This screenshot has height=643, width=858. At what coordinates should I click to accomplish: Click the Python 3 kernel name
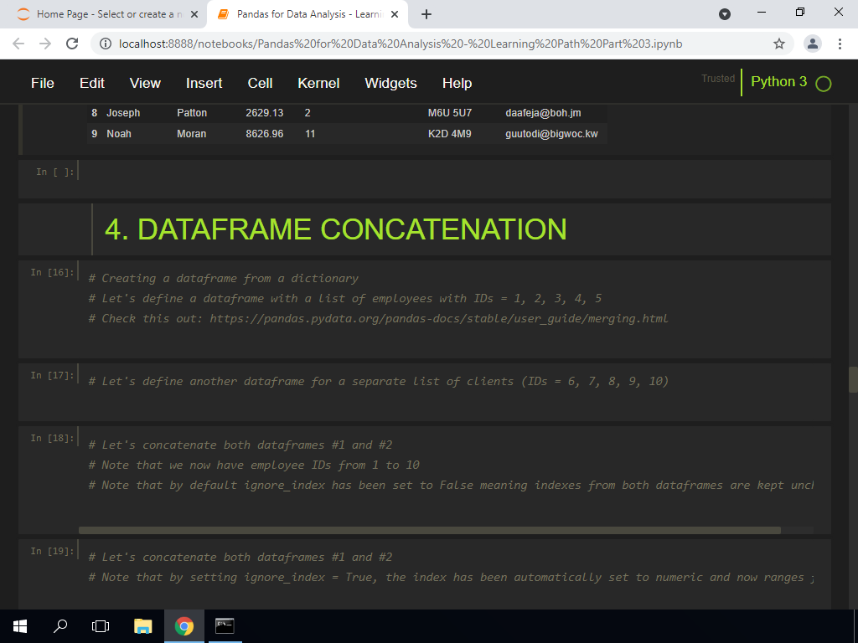(778, 81)
